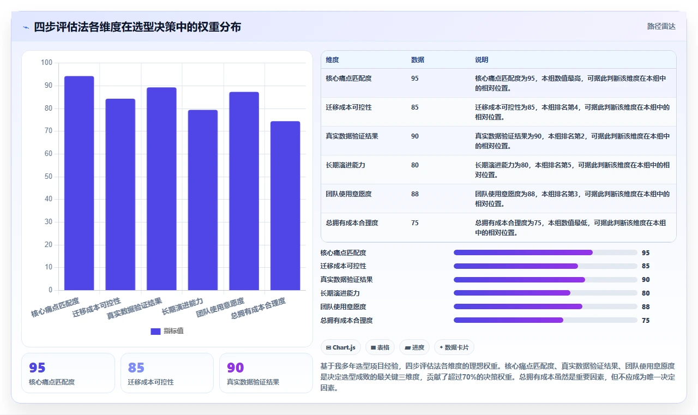Click the 路径雷达 label in header
Image resolution: width=698 pixels, height=415 pixels.
tap(661, 26)
